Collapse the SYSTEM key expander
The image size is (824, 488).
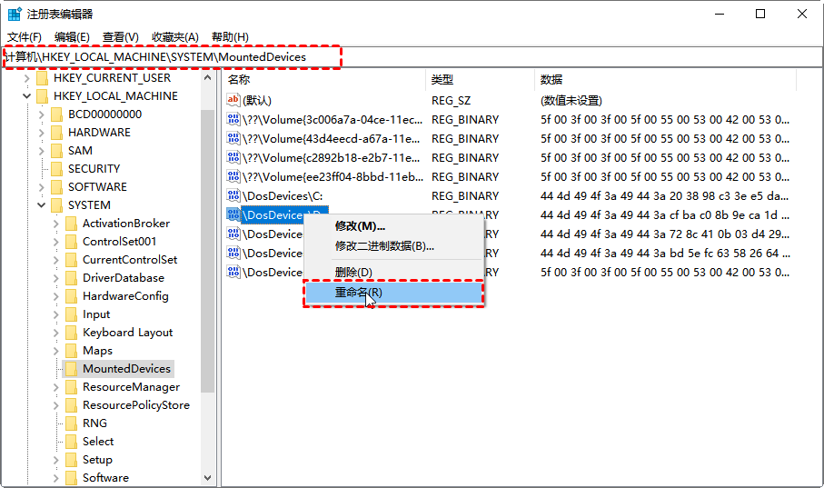pyautogui.click(x=42, y=205)
